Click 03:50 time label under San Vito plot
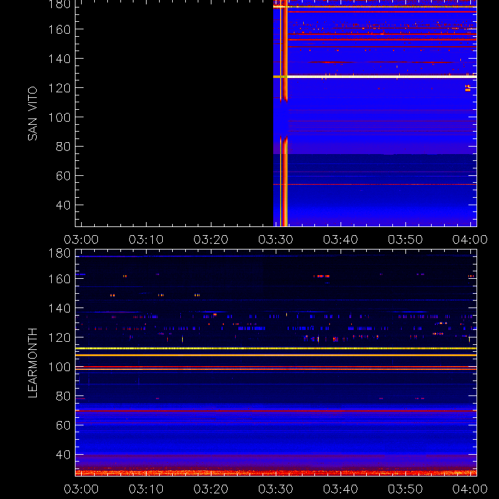Viewport: 499px width, 499px height. (x=405, y=240)
